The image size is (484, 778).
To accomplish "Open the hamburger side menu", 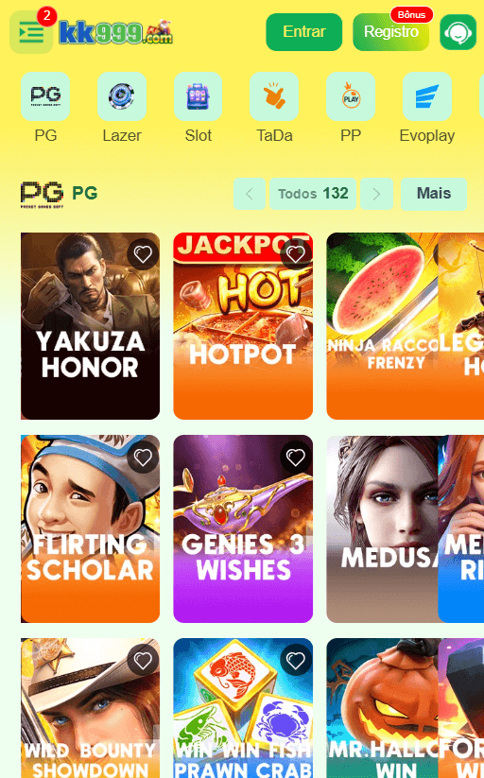I will coord(31,32).
